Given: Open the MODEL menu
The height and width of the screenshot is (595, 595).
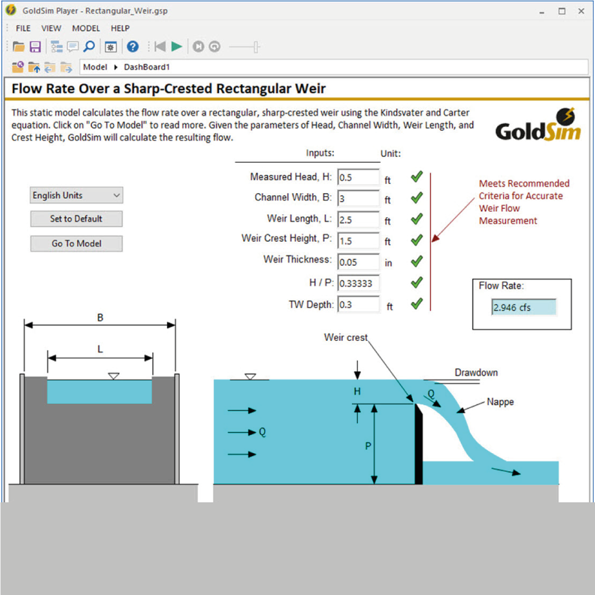Looking at the screenshot, I should 86,29.
